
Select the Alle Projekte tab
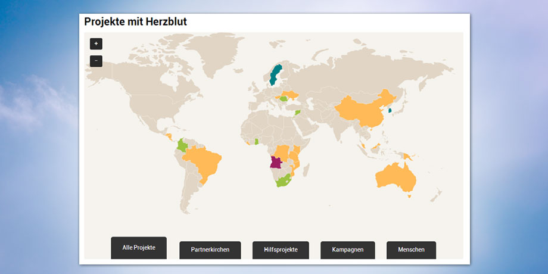tap(139, 248)
